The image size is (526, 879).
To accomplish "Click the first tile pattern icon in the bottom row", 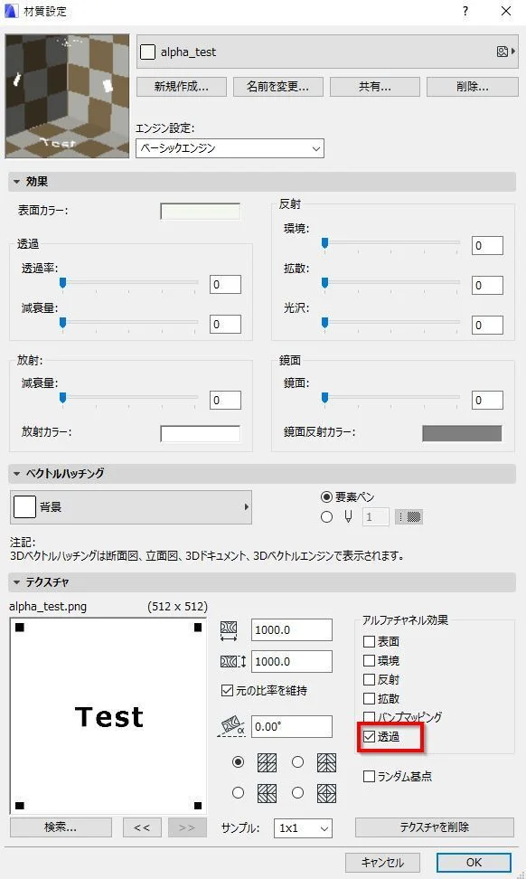I will (267, 793).
